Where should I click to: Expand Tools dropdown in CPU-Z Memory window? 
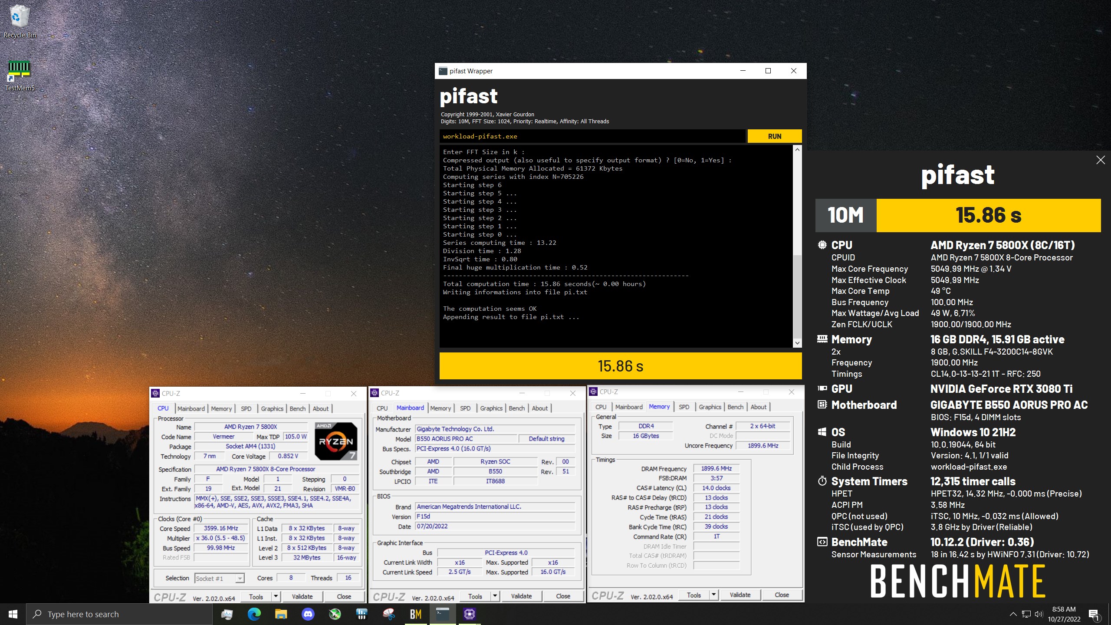pyautogui.click(x=713, y=595)
